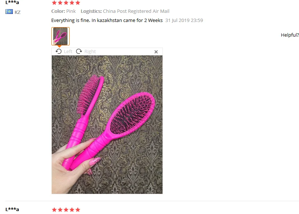The height and width of the screenshot is (214, 299).
Task: Mark the review with 'Helpful?'
Action: (290, 35)
